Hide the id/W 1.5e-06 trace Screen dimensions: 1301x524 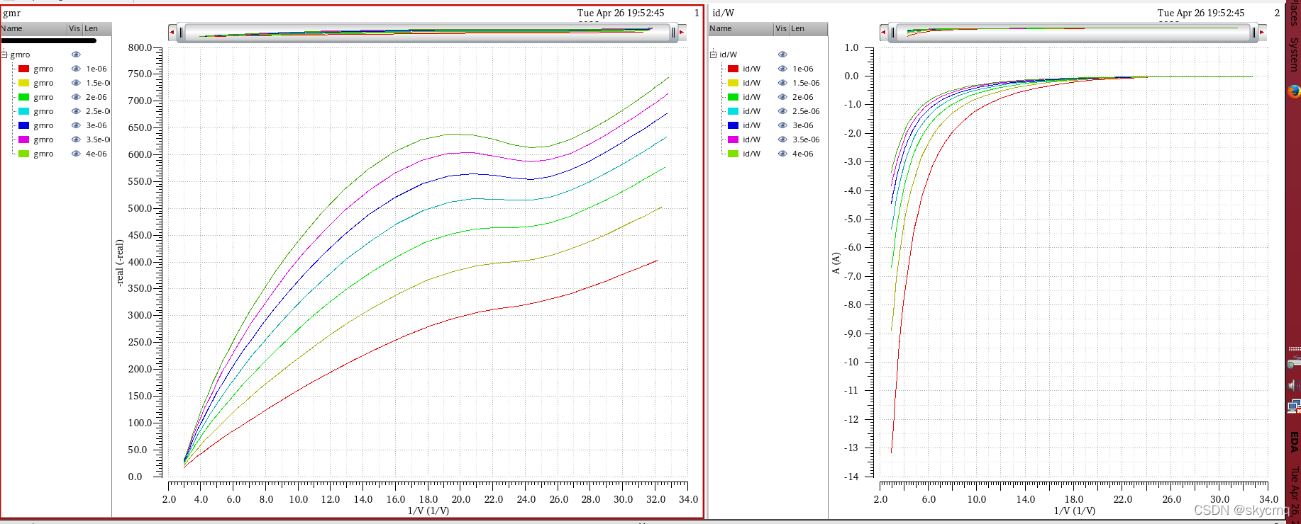782,83
